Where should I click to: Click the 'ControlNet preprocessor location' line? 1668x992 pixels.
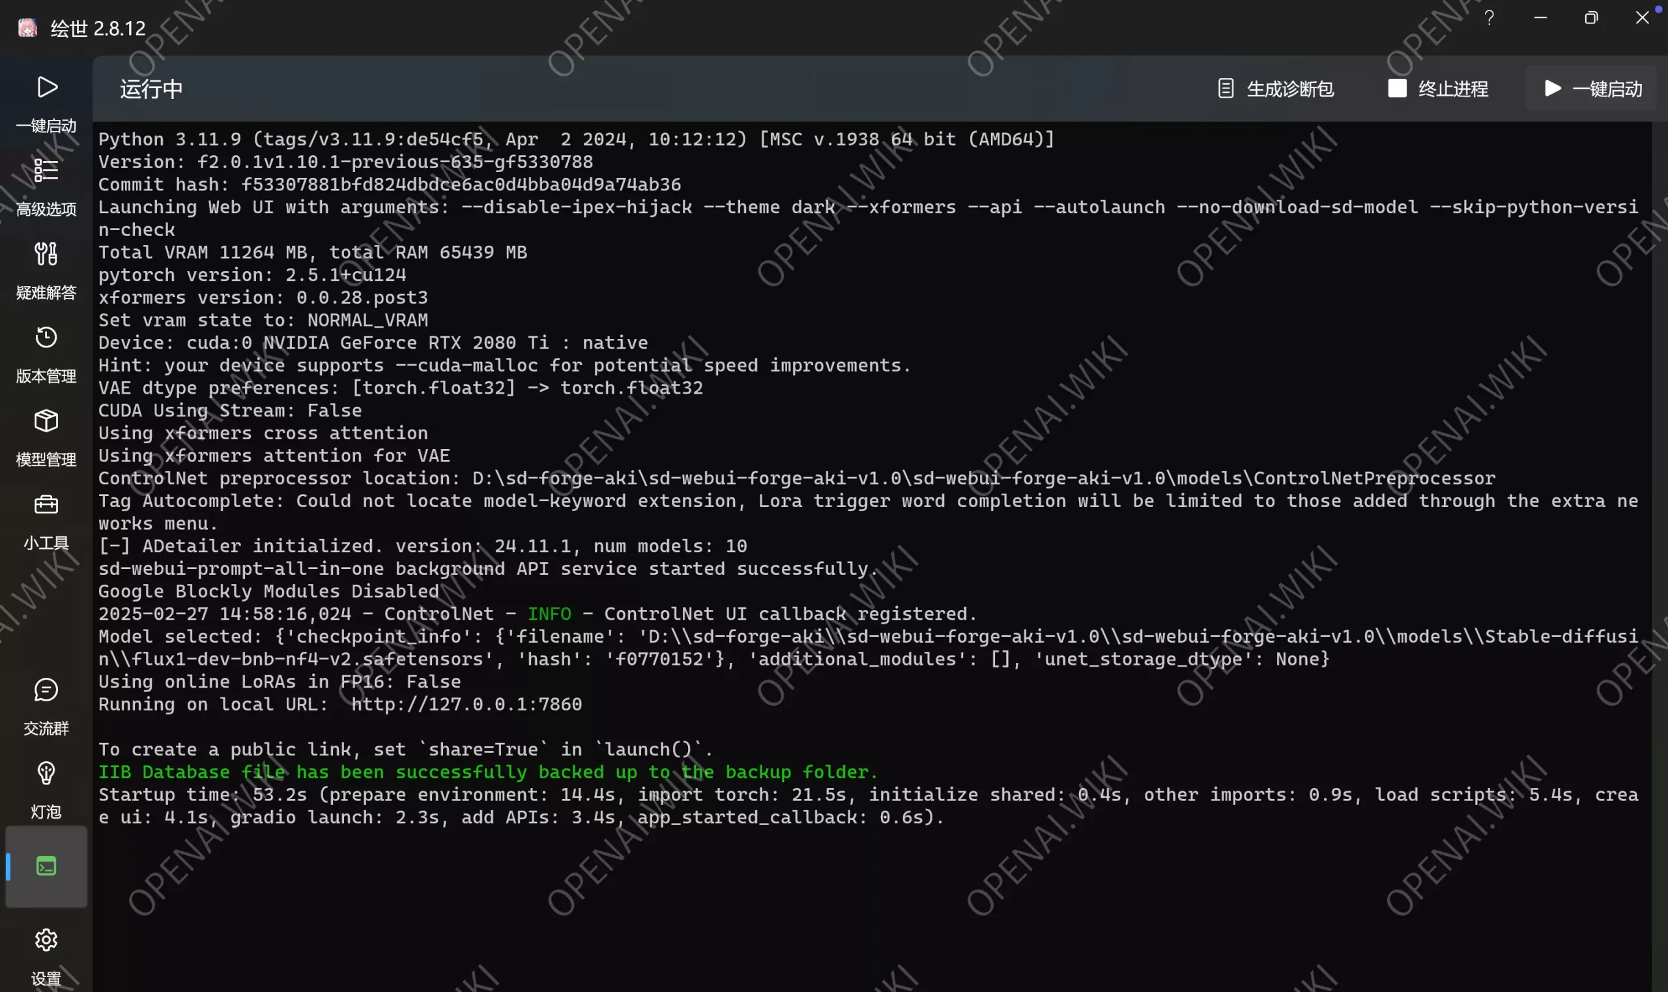tap(797, 478)
